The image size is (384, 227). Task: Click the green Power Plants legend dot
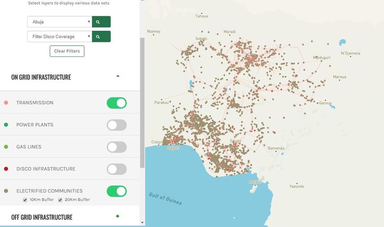pyautogui.click(x=5, y=125)
